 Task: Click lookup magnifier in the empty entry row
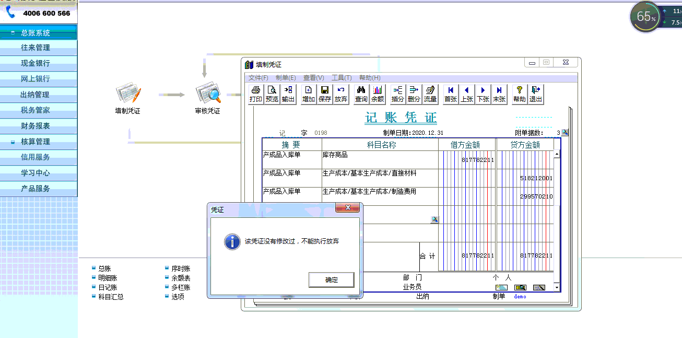[x=434, y=219]
